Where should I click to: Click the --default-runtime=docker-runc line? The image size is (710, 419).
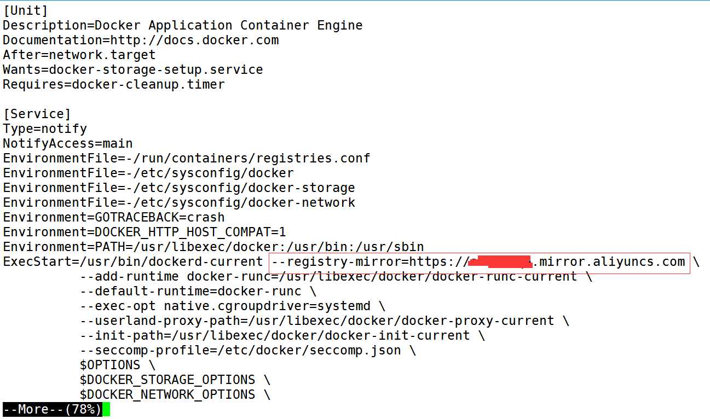click(x=198, y=291)
